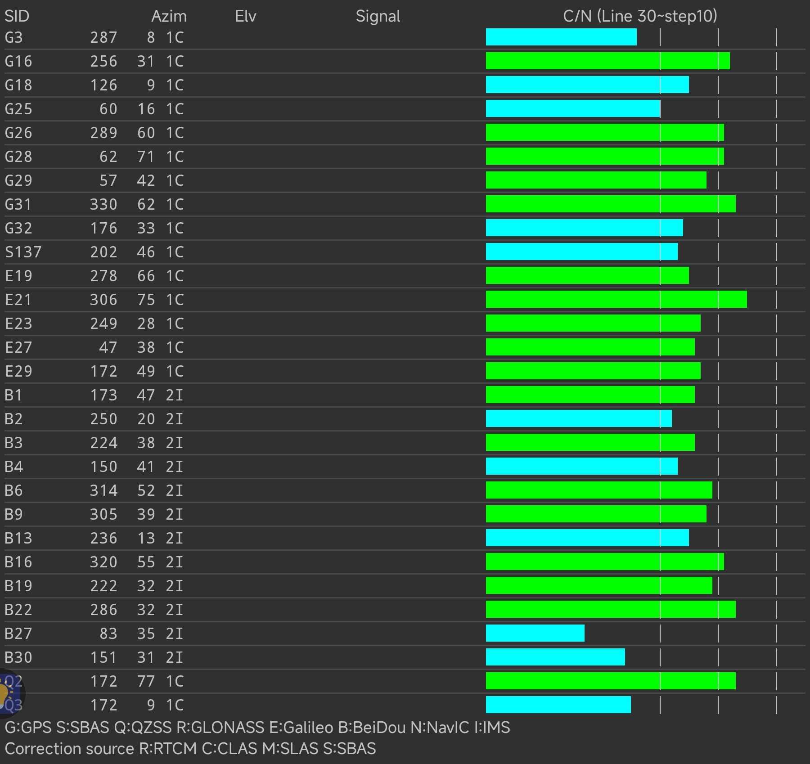810x764 pixels.
Task: Select satellite ID G3
Action: 13,37
